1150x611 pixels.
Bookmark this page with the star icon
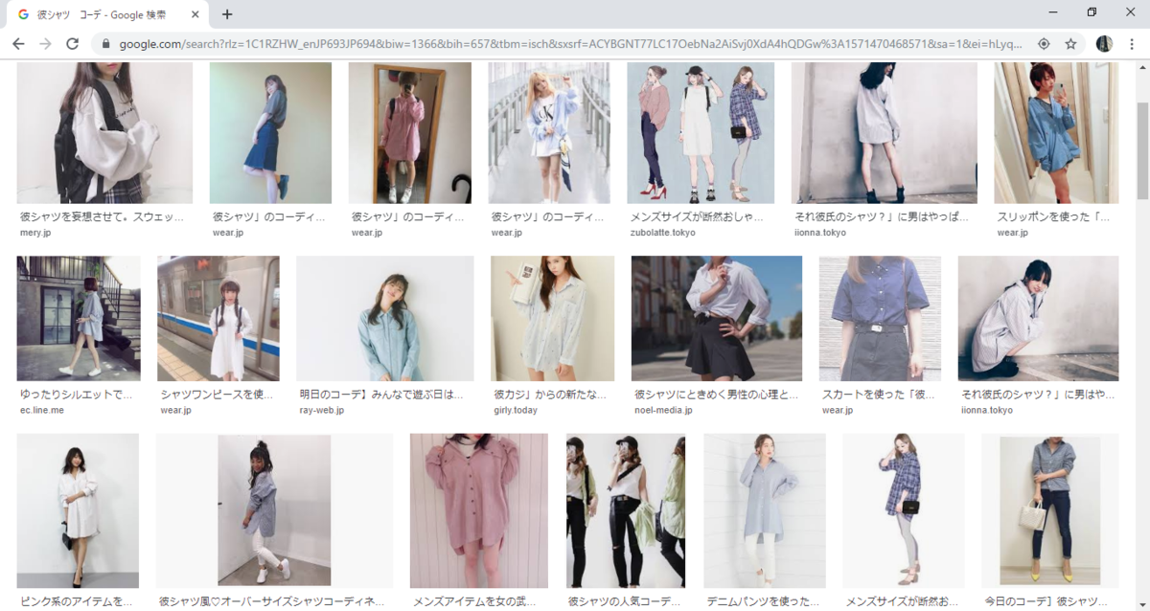(1070, 44)
